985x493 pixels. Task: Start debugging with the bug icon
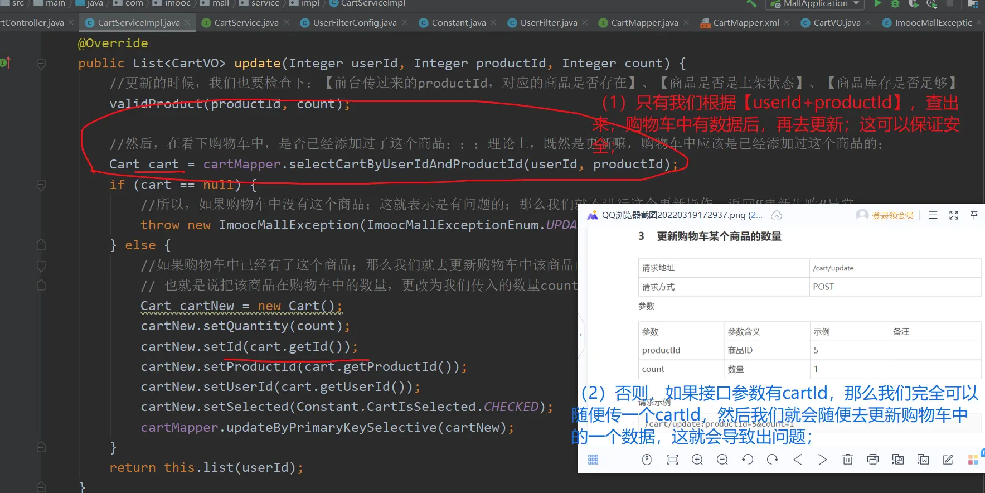(x=895, y=3)
